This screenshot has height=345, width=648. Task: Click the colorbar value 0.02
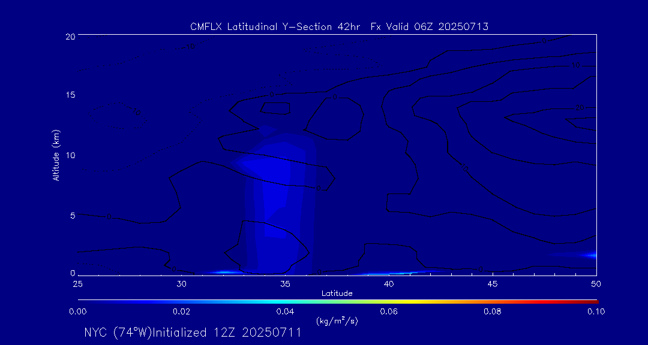pyautogui.click(x=181, y=311)
